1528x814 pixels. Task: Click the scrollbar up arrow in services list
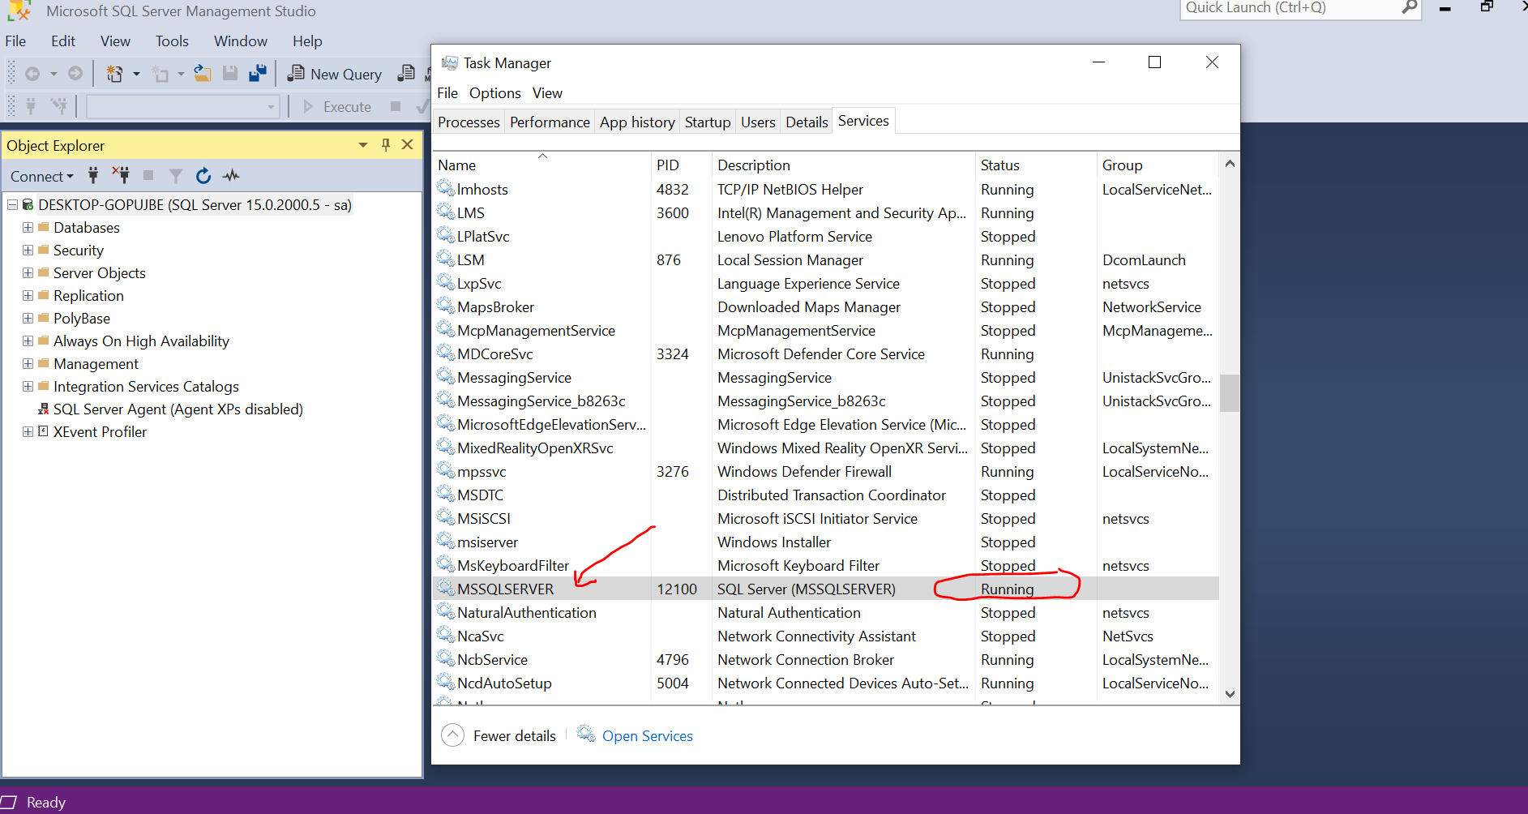1230,164
